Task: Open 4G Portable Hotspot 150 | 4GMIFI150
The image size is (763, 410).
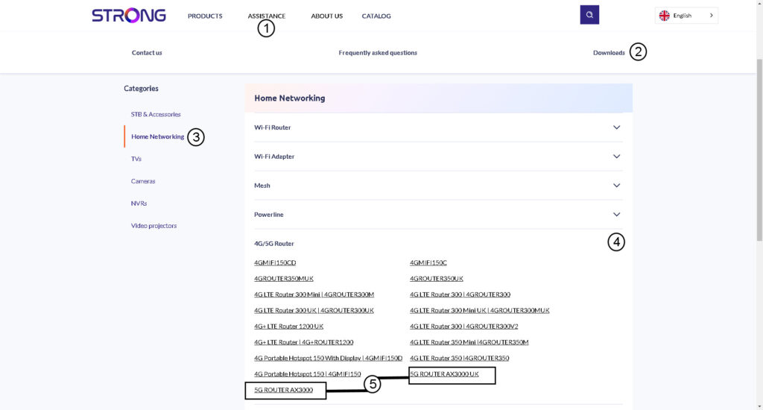Action: 308,374
